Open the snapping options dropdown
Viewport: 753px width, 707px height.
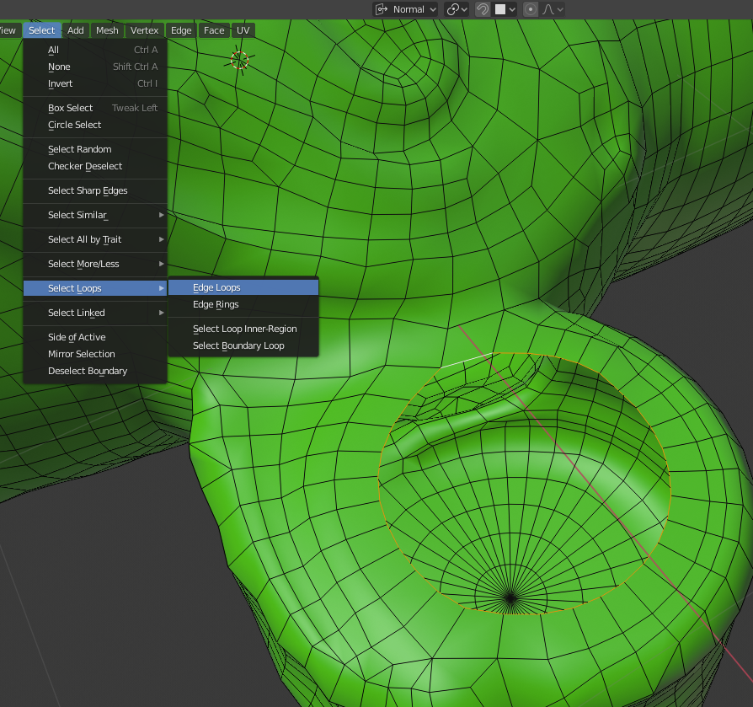[505, 9]
